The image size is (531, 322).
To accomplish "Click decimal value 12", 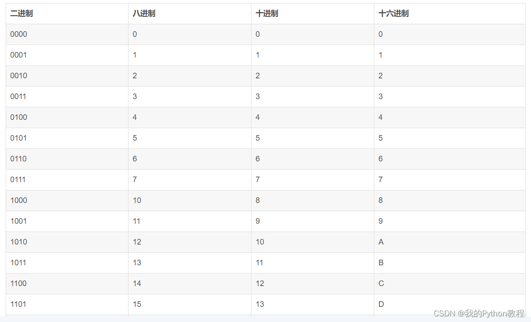I will tap(260, 283).
